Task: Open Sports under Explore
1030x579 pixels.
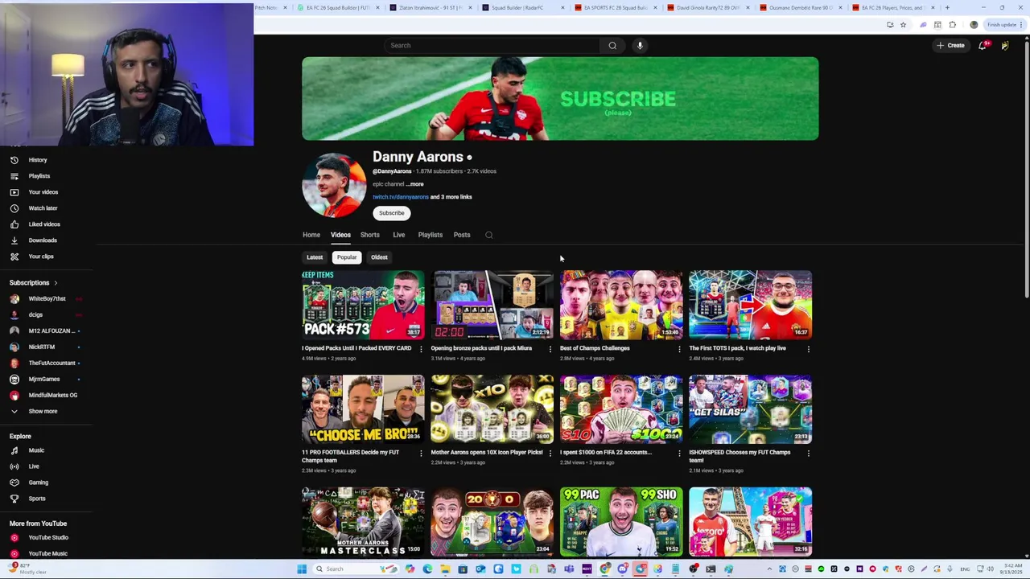Action: pos(37,499)
